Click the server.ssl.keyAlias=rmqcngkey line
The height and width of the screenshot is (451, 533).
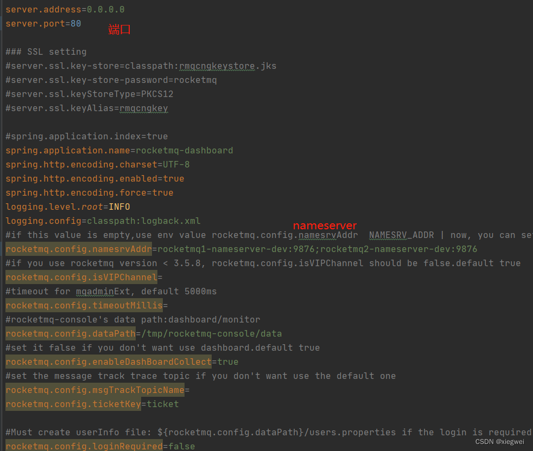coord(87,108)
